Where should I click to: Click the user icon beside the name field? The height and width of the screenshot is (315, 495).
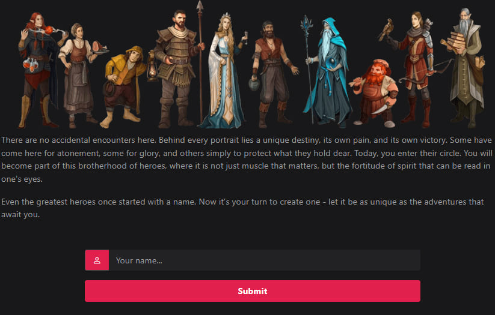97,260
